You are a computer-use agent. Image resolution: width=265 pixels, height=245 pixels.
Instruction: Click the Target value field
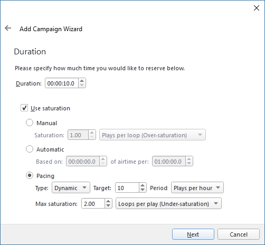(127, 188)
